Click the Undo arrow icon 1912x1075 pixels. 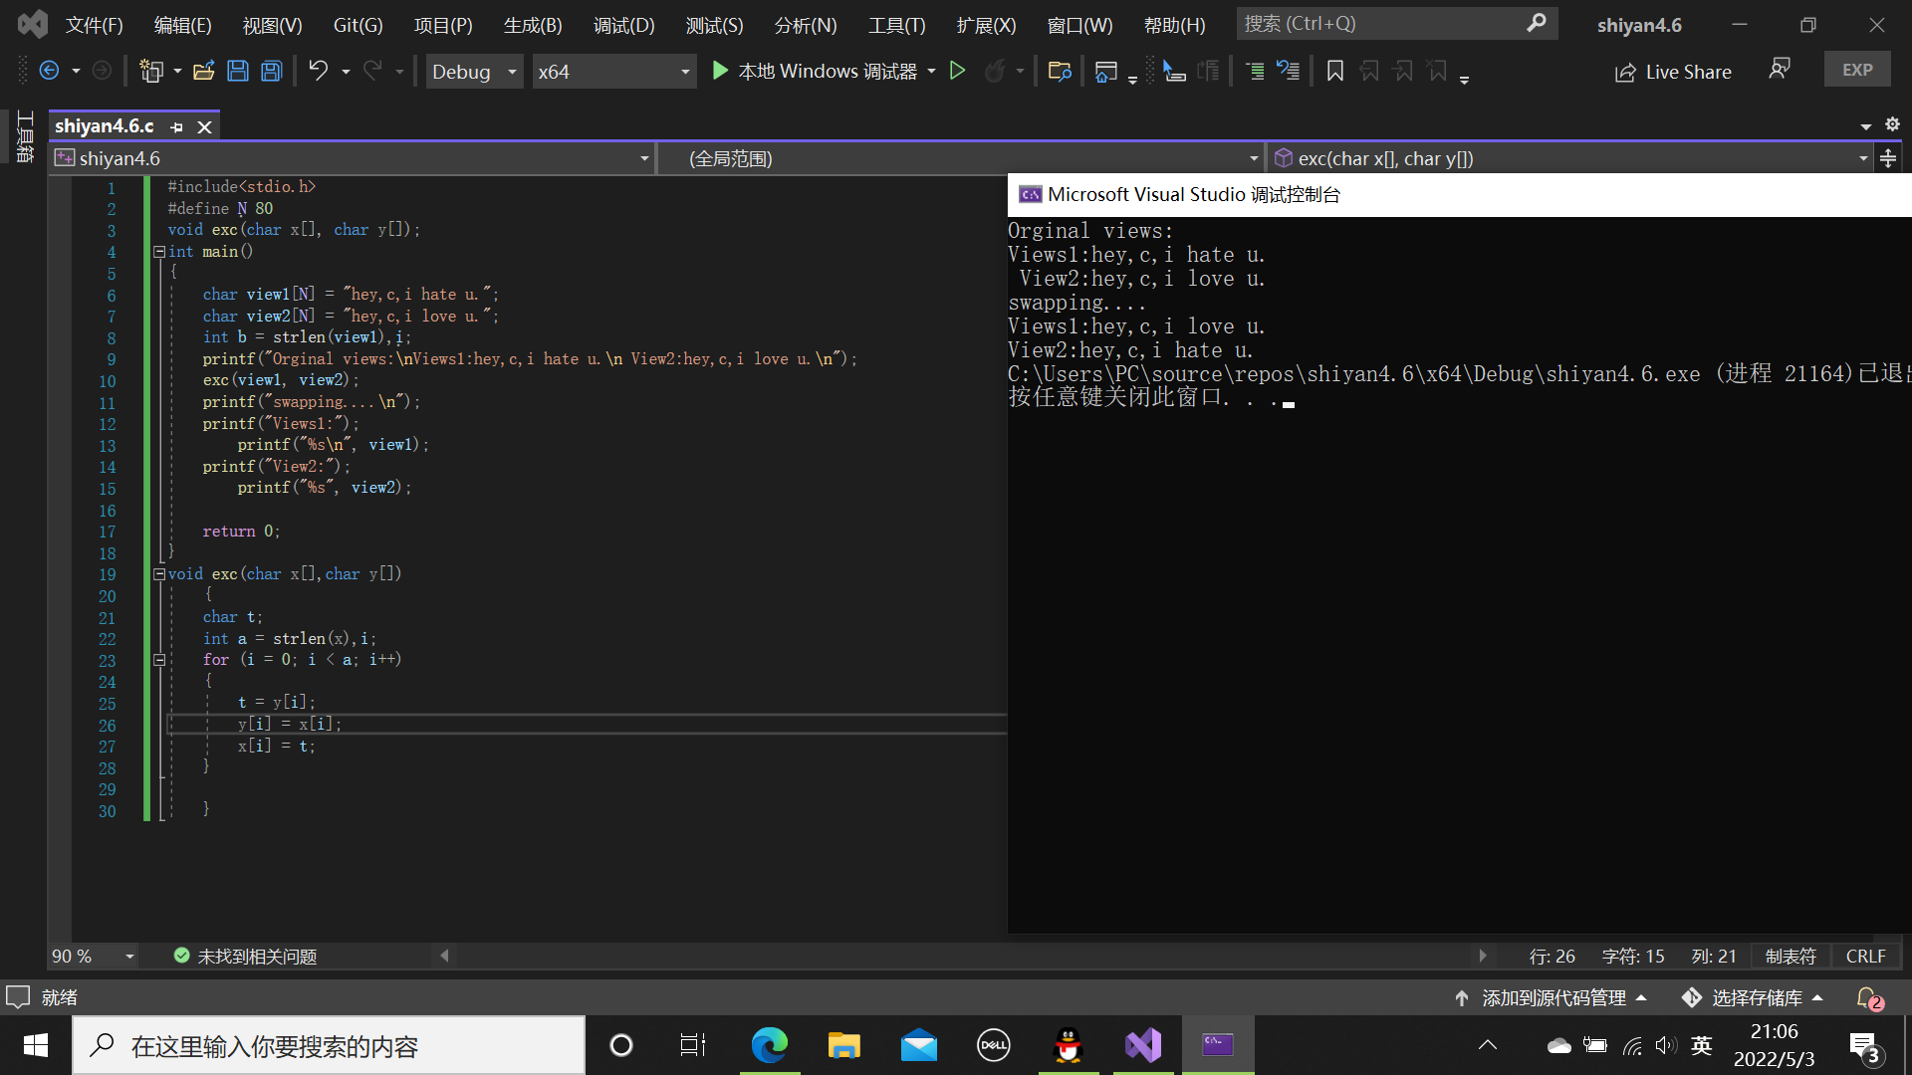click(318, 71)
